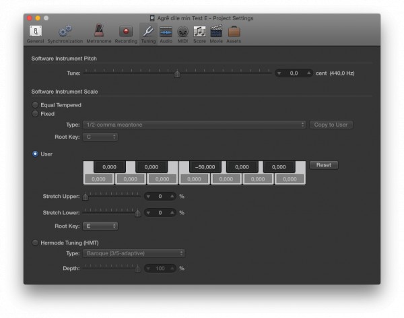Enable Hermode Tuning (HMT) option
Viewport: 404px width, 318px height.
(x=35, y=243)
